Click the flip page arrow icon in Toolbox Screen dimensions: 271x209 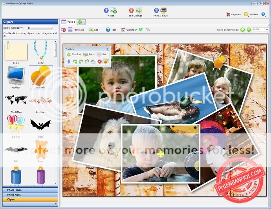pyautogui.click(x=87, y=61)
